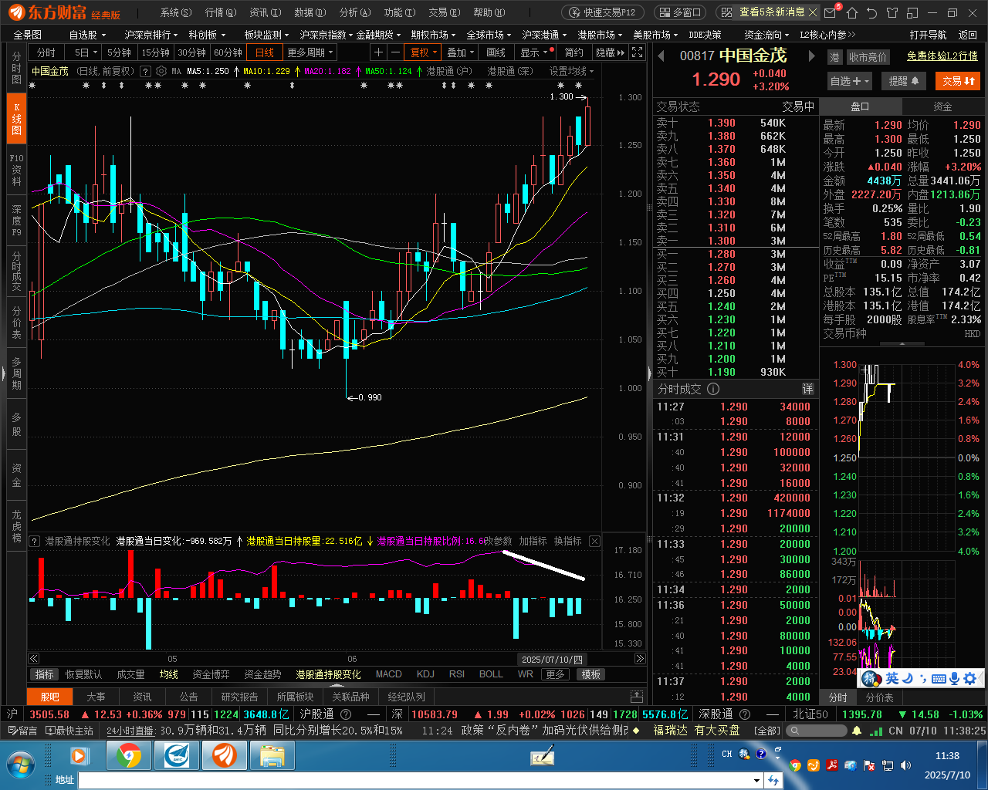This screenshot has height=790, width=988.
Task: Switch chart to 分时 period
Action: click(46, 52)
